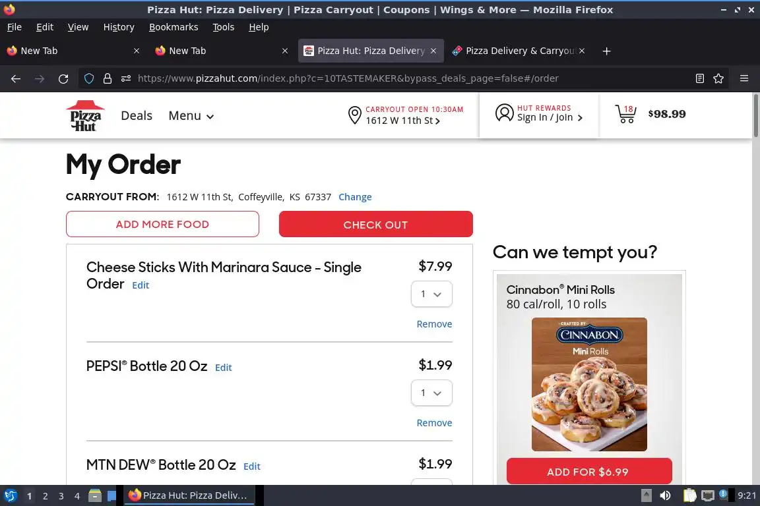Screen dimensions: 760x506
Task: Click ADD MORE FOOD button
Action: tap(162, 224)
